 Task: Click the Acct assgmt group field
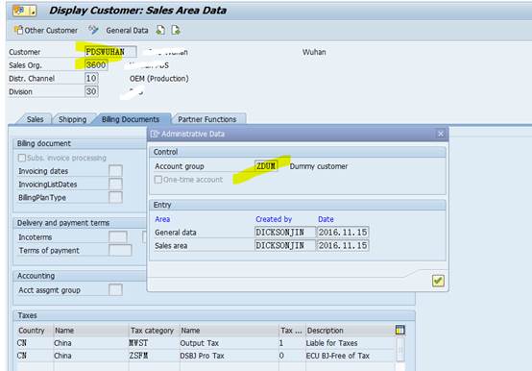click(115, 290)
